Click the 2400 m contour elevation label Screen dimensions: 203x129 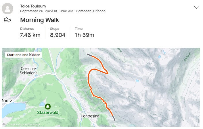click(x=187, y=57)
